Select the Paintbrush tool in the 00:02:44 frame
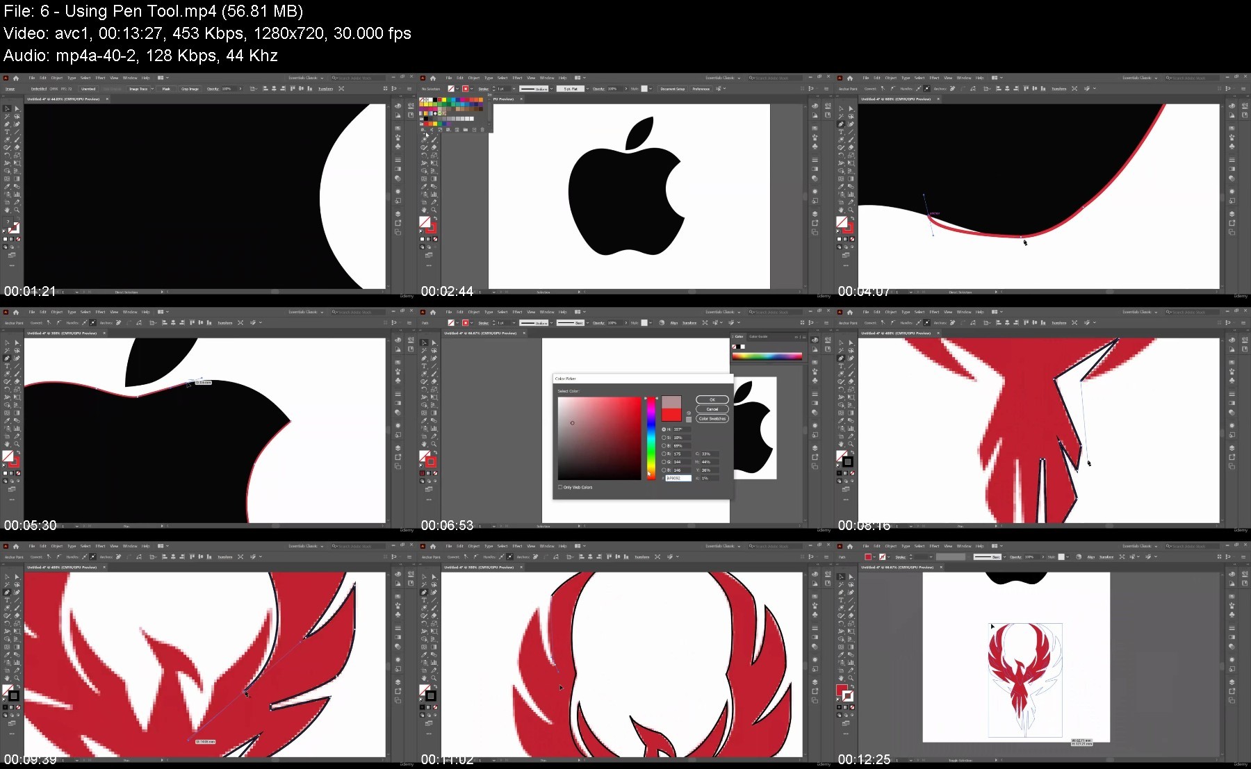 (x=434, y=140)
